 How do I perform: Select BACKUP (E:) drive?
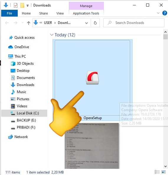(x=26, y=120)
